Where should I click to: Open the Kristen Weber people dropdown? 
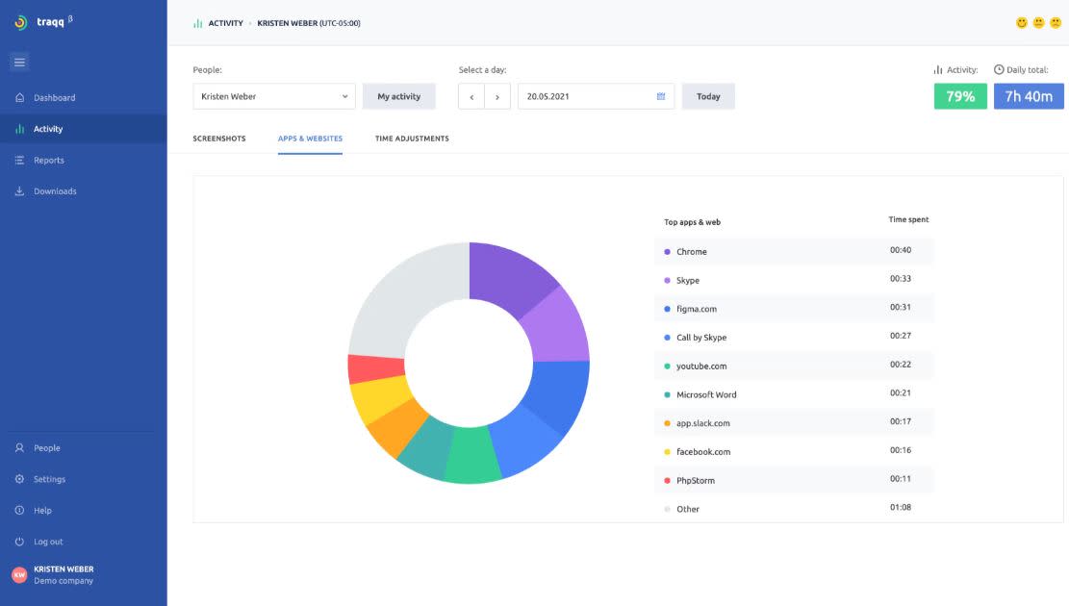point(273,96)
